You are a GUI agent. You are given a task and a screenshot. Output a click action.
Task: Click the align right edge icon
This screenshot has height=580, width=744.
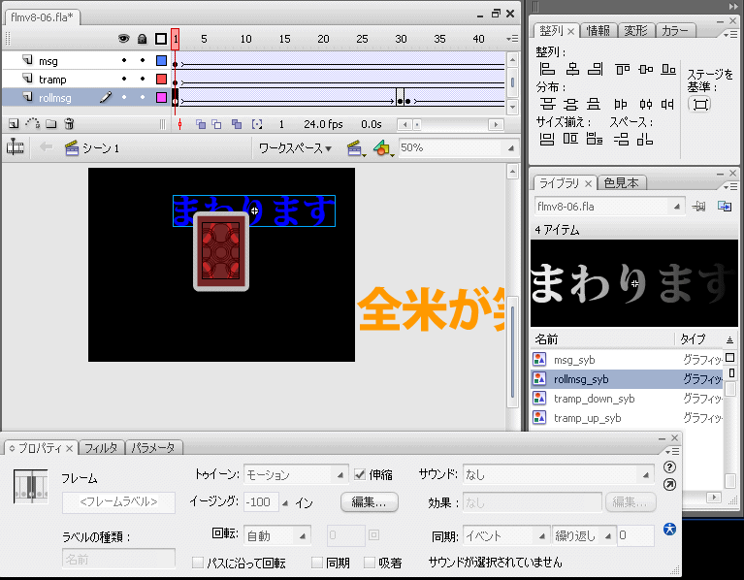coord(595,69)
